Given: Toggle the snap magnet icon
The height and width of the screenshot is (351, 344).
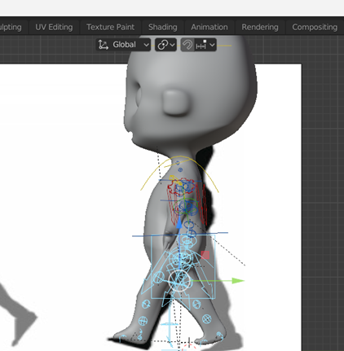Looking at the screenshot, I should click(x=187, y=45).
